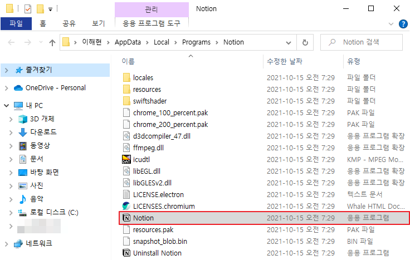Click the libGLESv2.dll file icon

(x=126, y=183)
